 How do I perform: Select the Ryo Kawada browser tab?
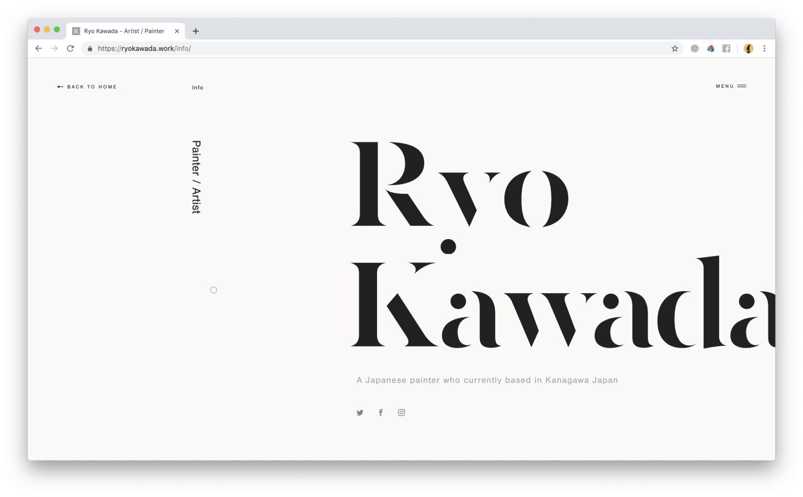(x=125, y=31)
